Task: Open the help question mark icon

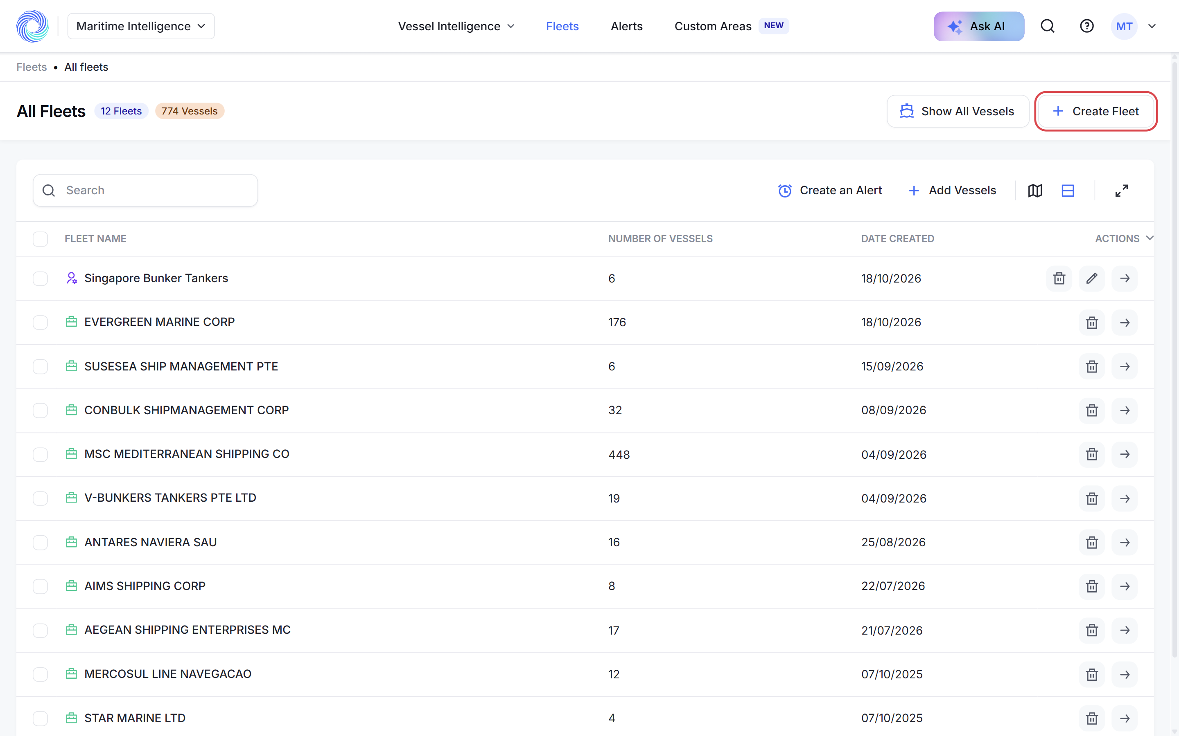Action: point(1087,26)
